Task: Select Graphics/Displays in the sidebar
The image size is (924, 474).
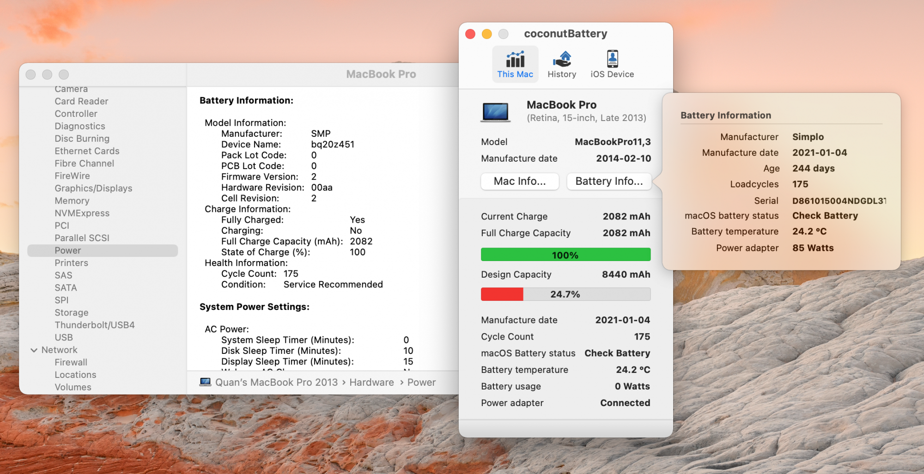Action: coord(93,188)
